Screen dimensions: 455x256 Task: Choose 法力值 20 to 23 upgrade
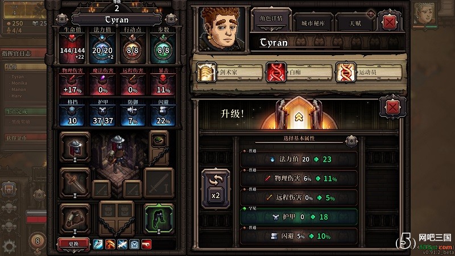point(299,159)
